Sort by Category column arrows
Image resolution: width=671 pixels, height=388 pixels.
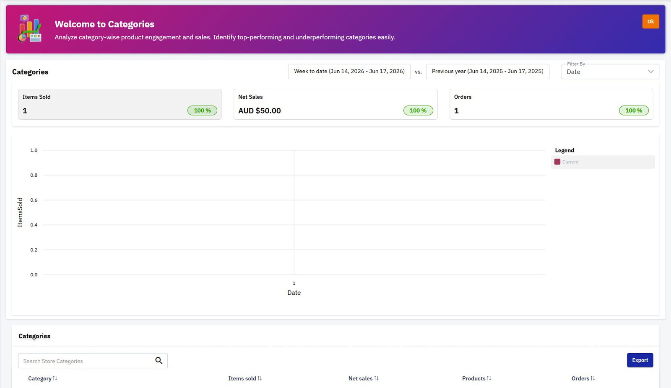(55, 378)
